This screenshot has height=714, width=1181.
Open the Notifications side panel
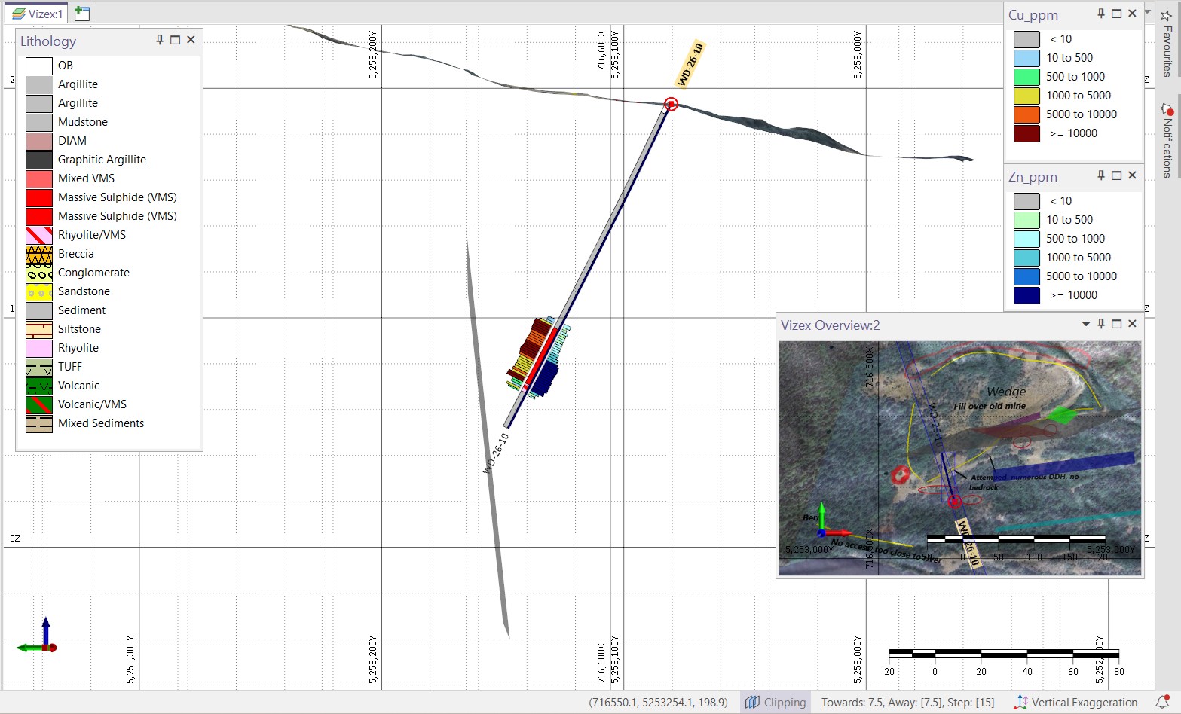[x=1167, y=140]
